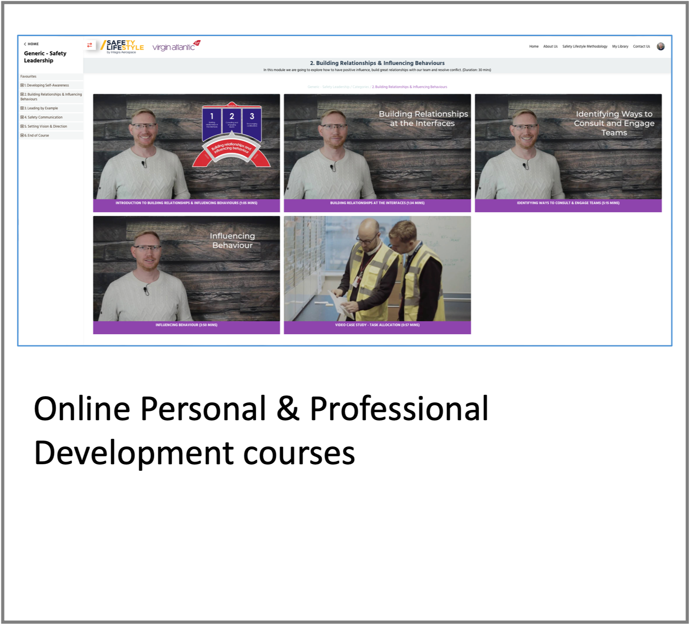Collapse the 4. Safety Communication expander box

click(22, 117)
